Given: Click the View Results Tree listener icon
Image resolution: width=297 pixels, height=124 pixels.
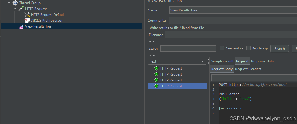Looking at the screenshot, I should [21, 26].
